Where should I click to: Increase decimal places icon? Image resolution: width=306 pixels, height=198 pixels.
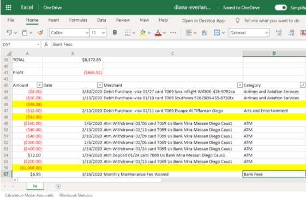279,33
